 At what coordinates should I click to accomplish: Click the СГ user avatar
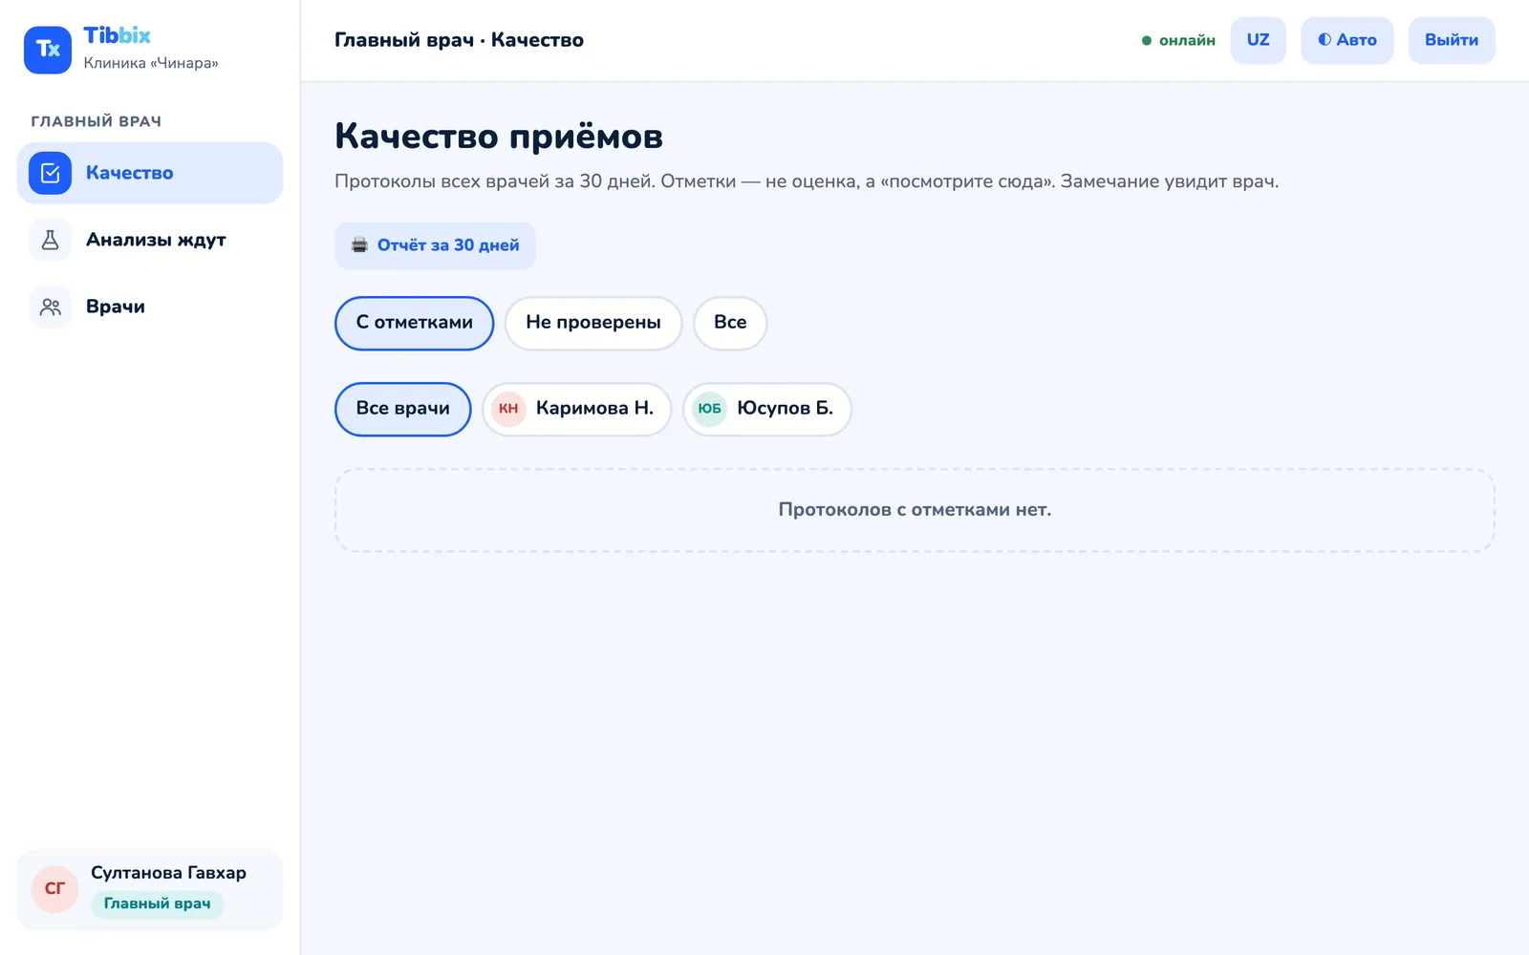coord(55,889)
